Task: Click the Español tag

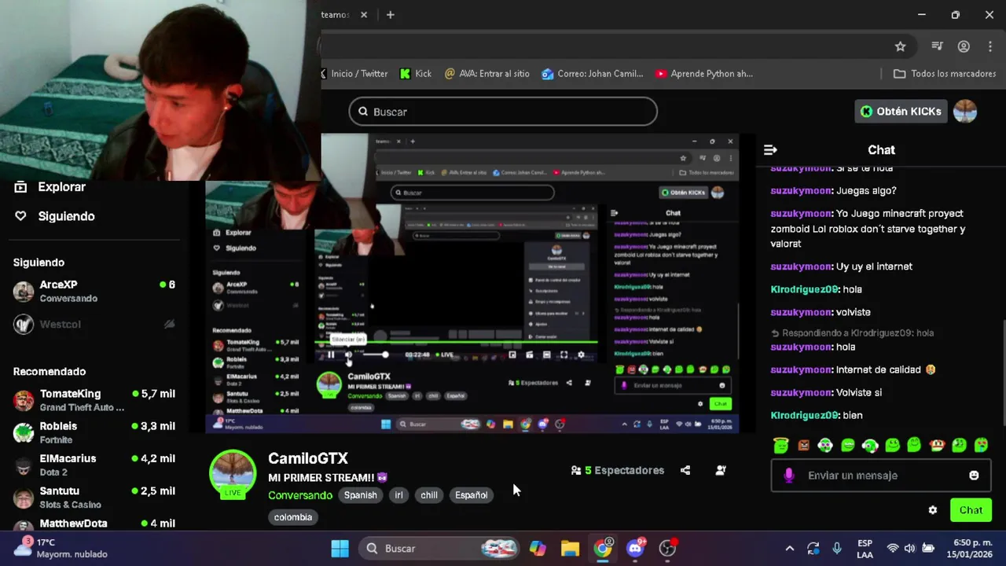Action: (472, 495)
